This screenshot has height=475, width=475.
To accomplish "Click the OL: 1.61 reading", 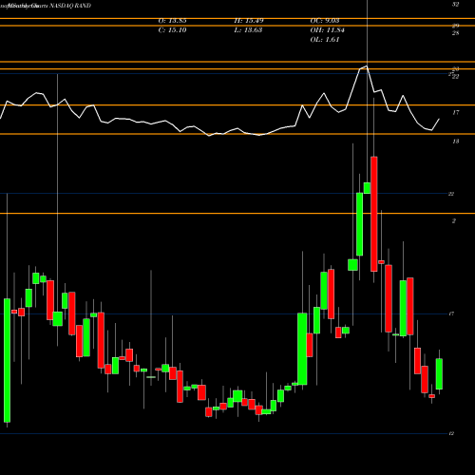I will pos(325,40).
